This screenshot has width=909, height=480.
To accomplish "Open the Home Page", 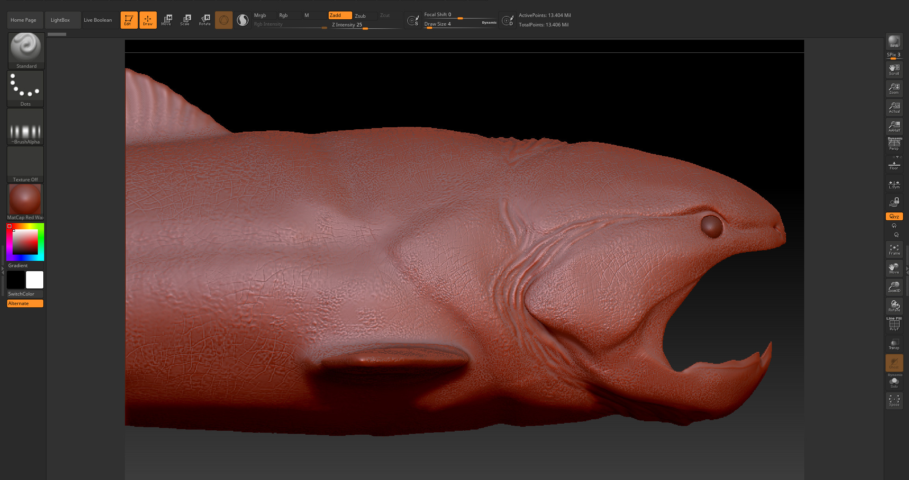I will [x=24, y=20].
